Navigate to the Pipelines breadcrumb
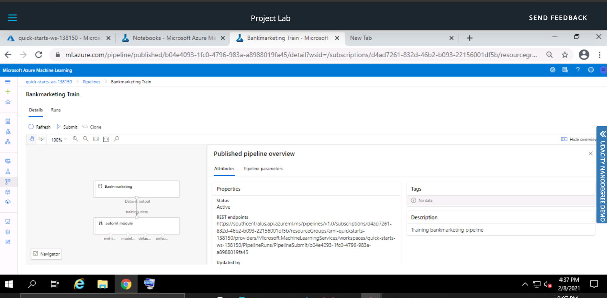 click(91, 82)
